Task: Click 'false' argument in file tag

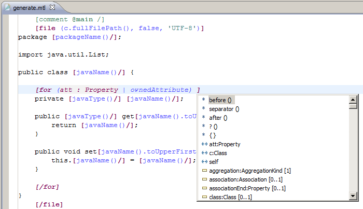Action: [x=149, y=28]
